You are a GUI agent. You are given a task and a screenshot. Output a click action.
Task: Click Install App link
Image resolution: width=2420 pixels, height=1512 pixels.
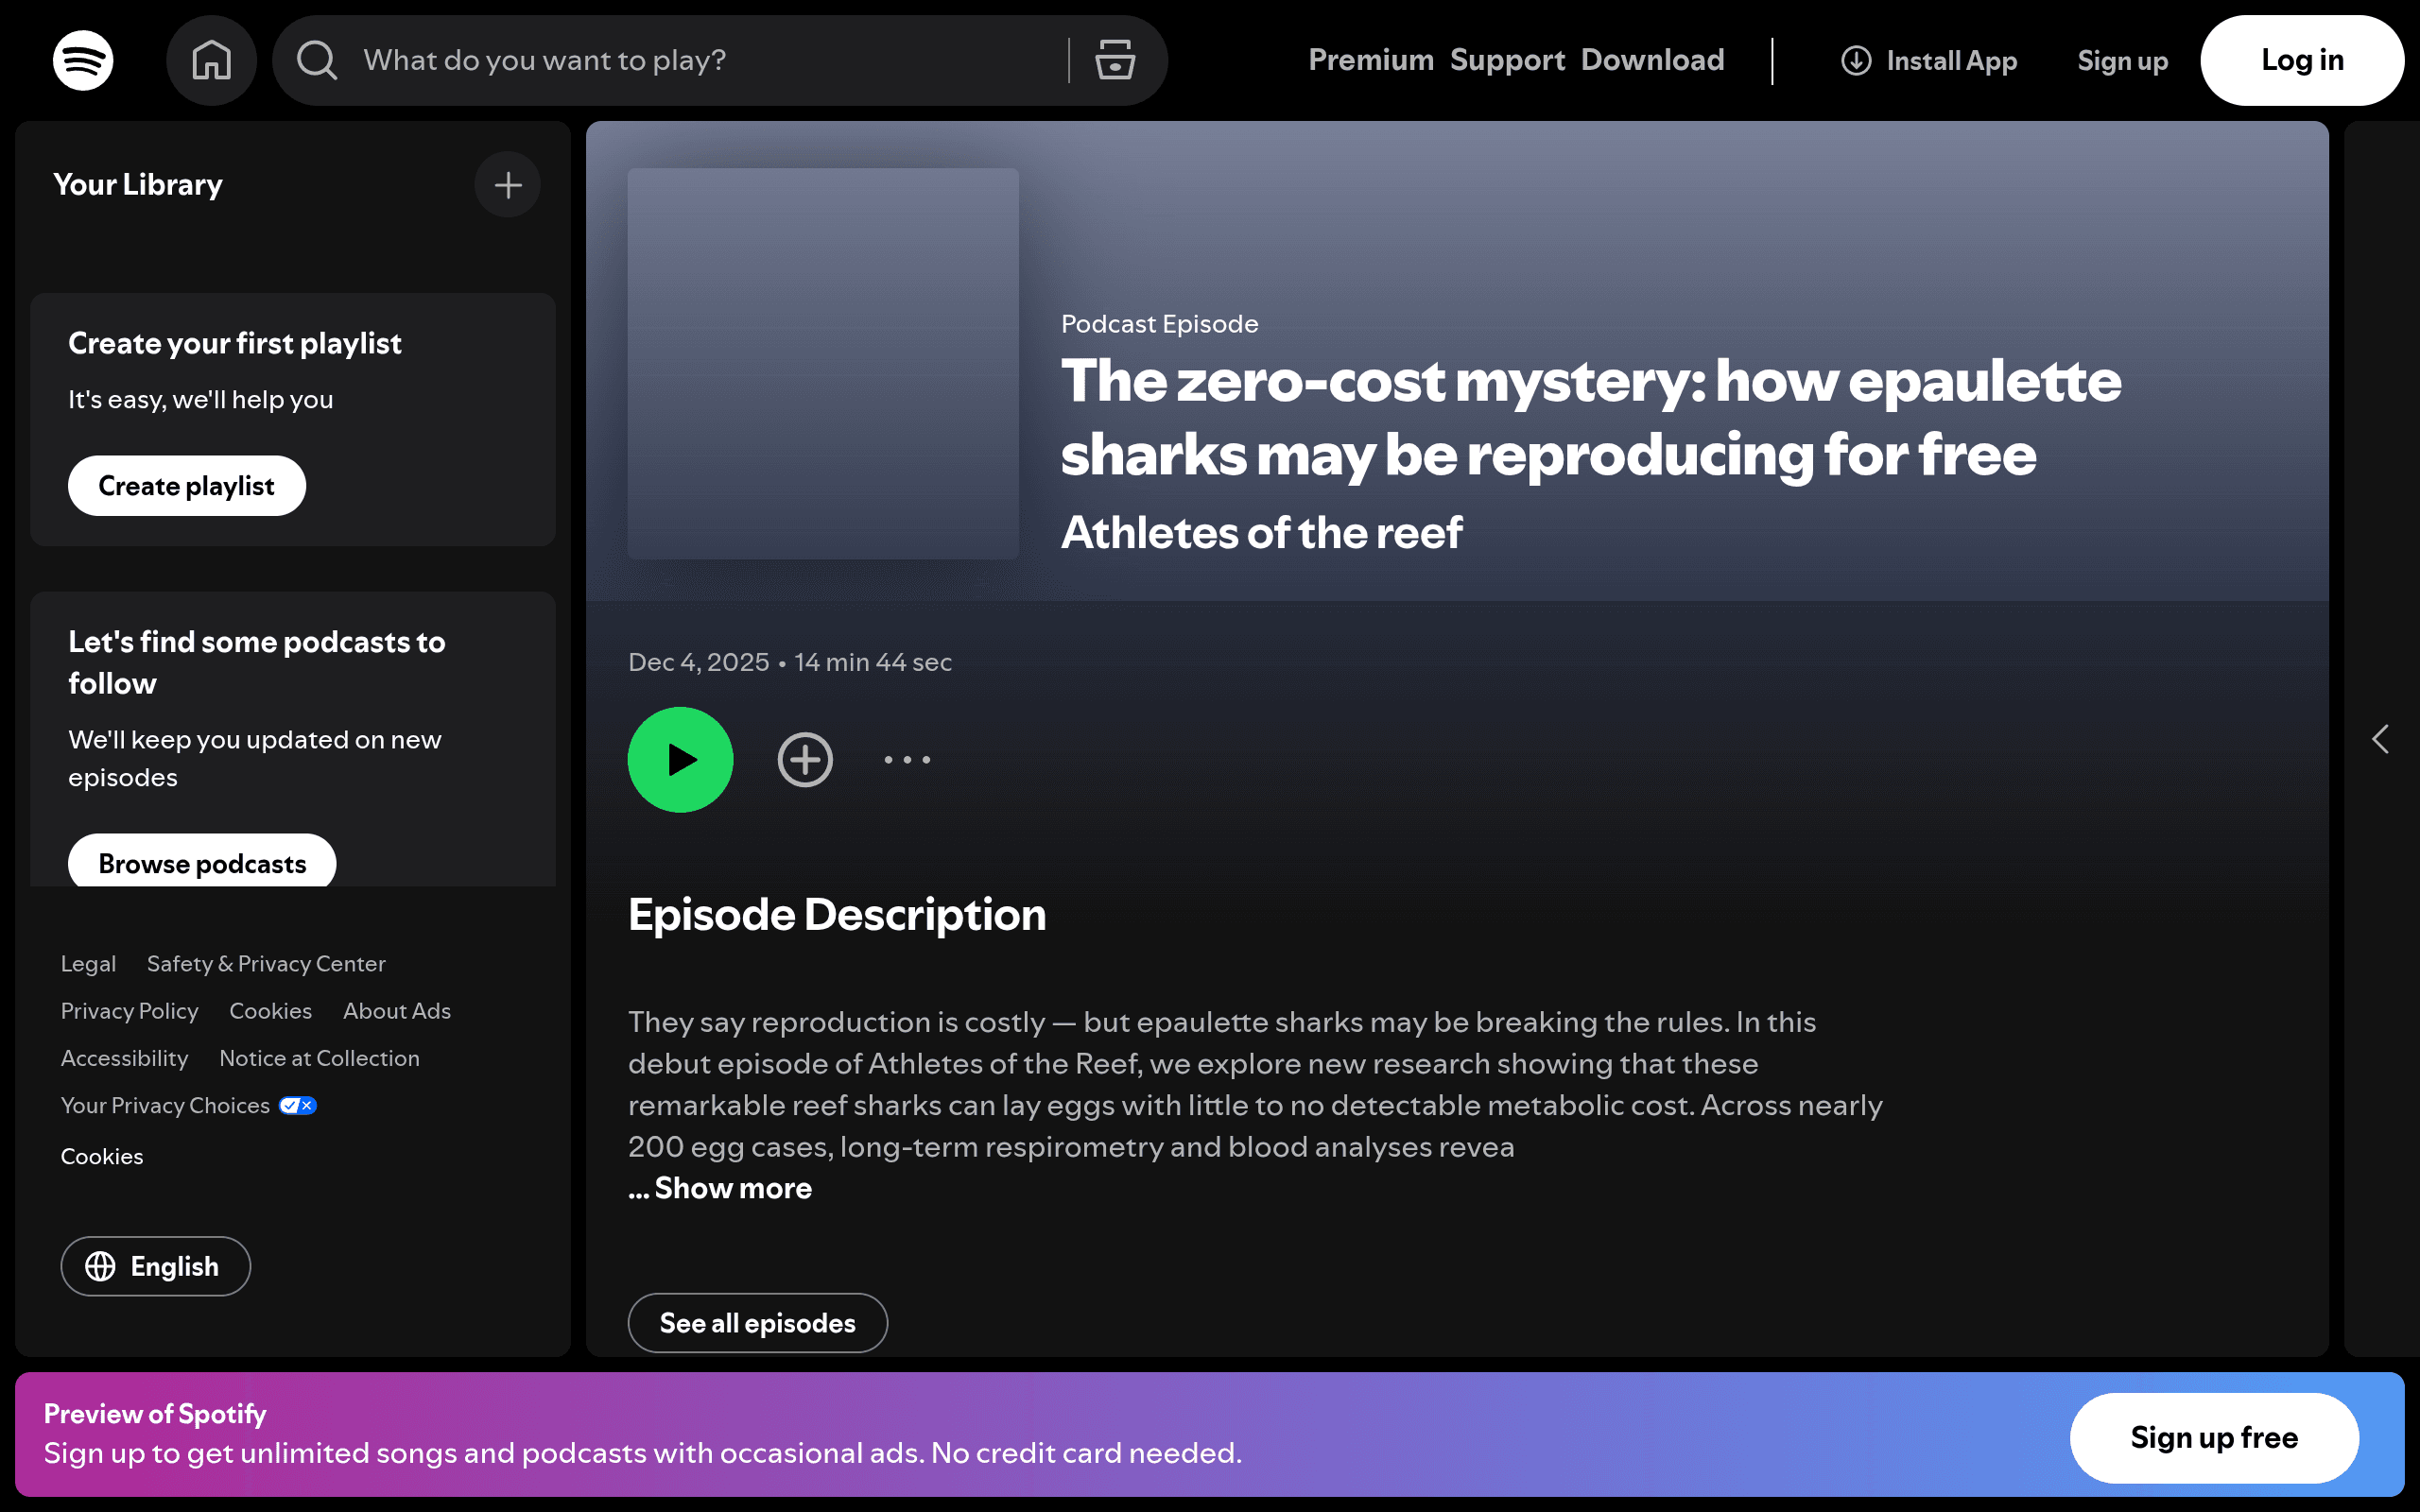(x=1929, y=61)
